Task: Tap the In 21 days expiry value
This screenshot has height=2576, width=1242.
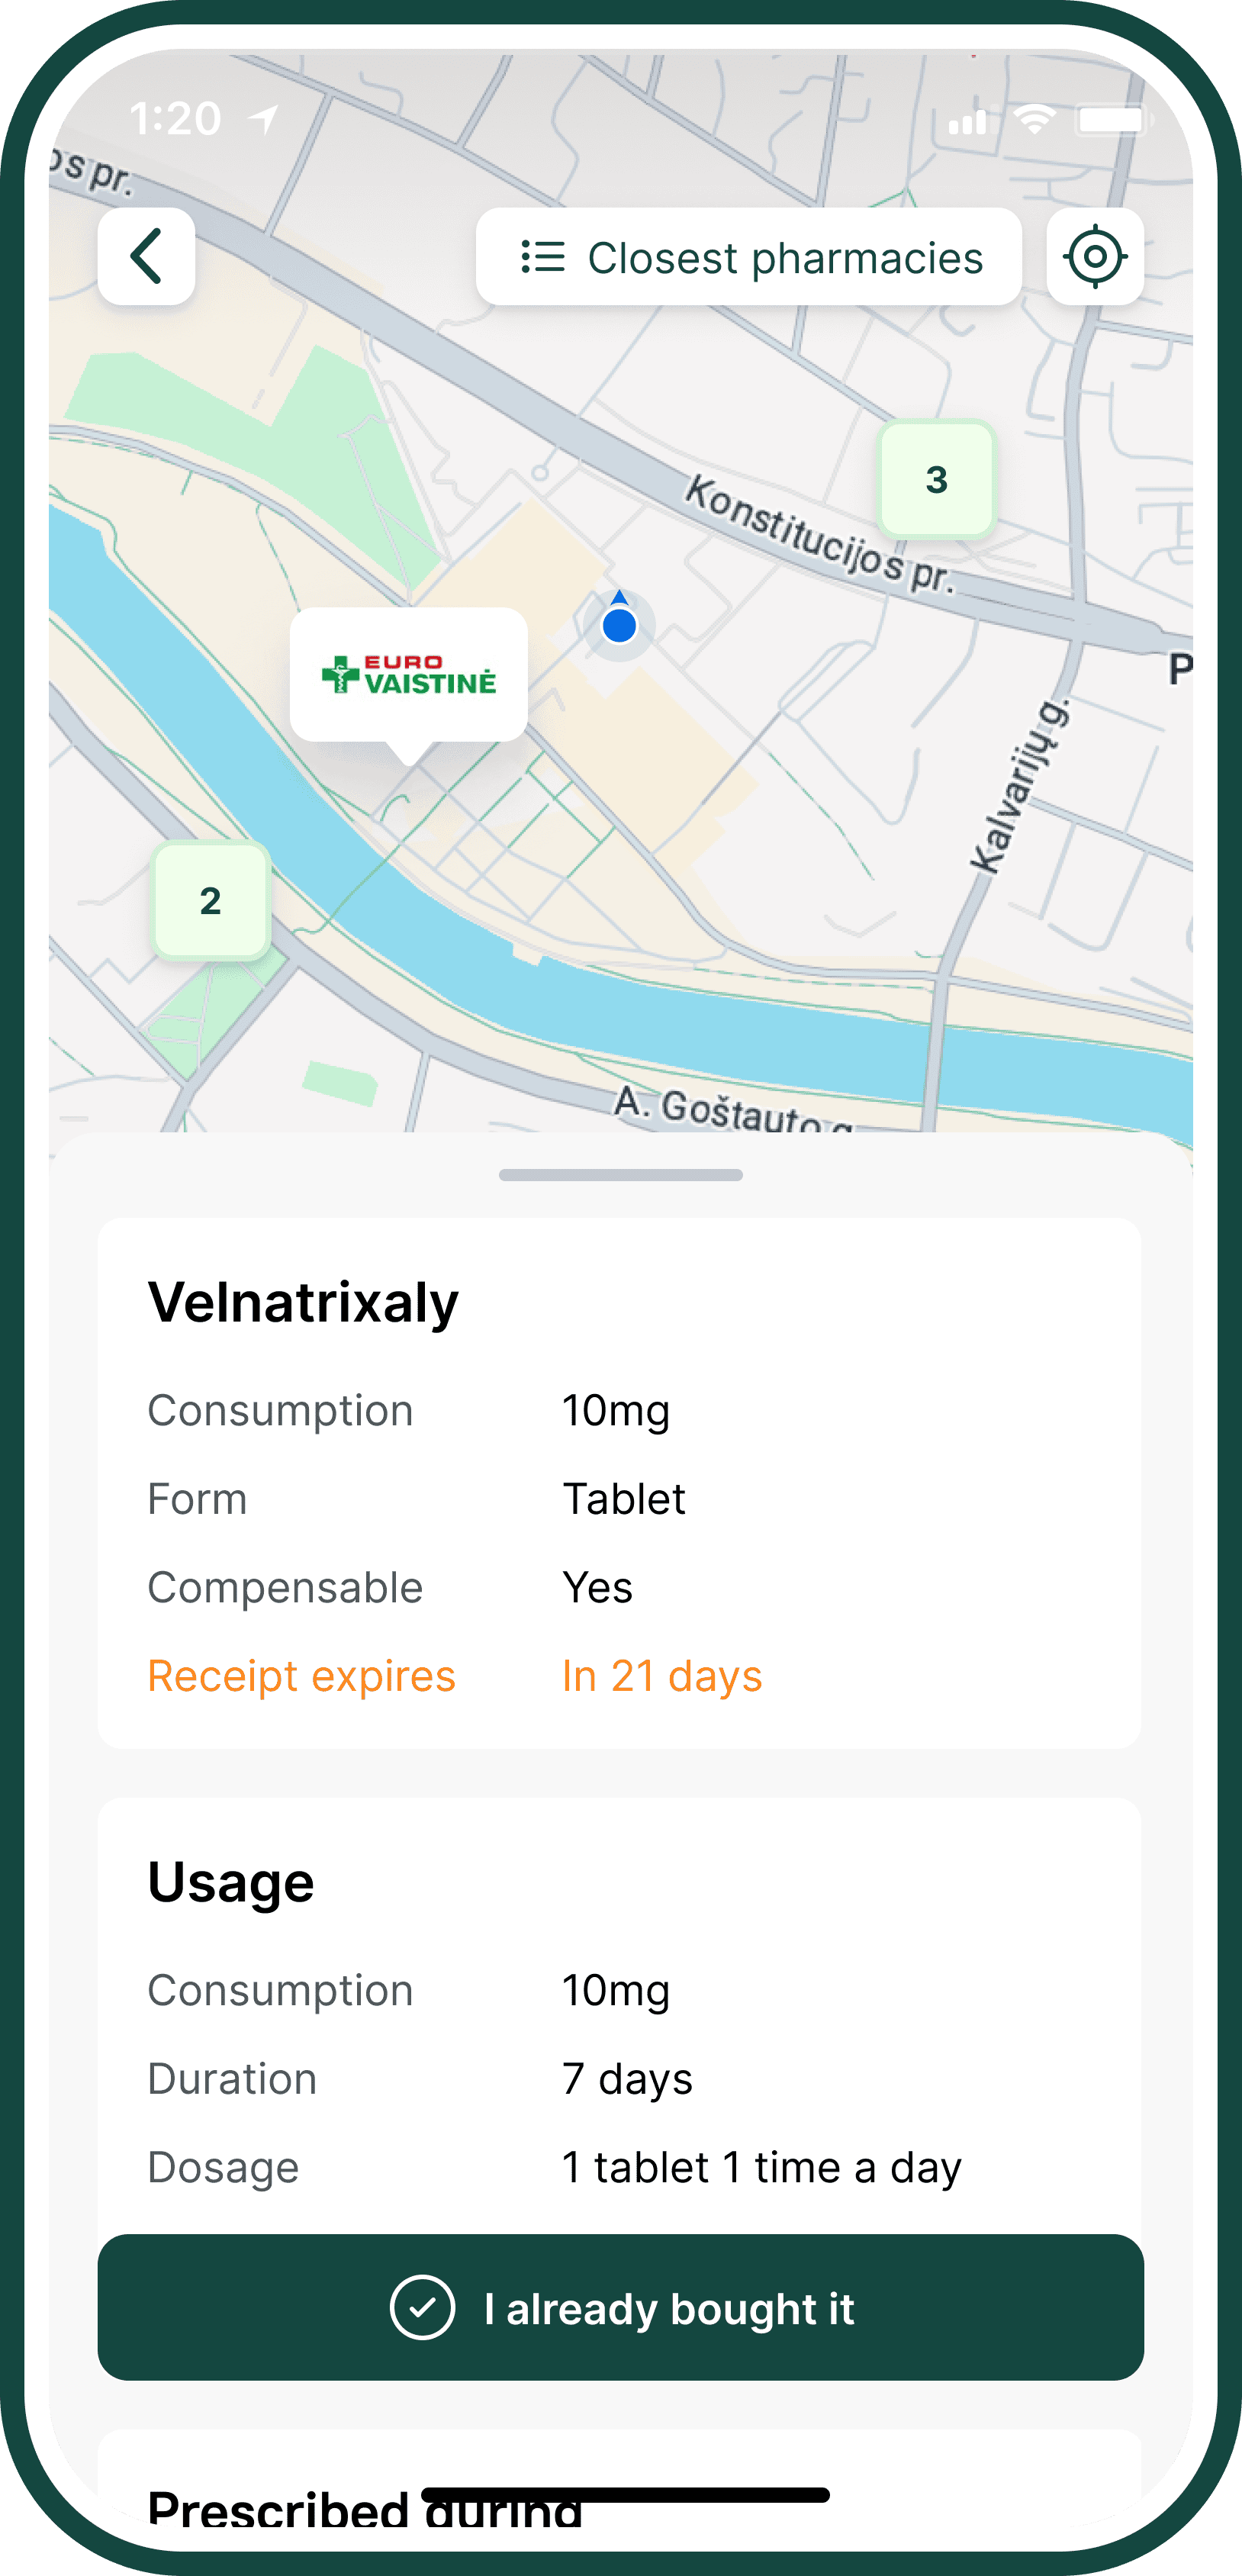Action: point(662,1676)
